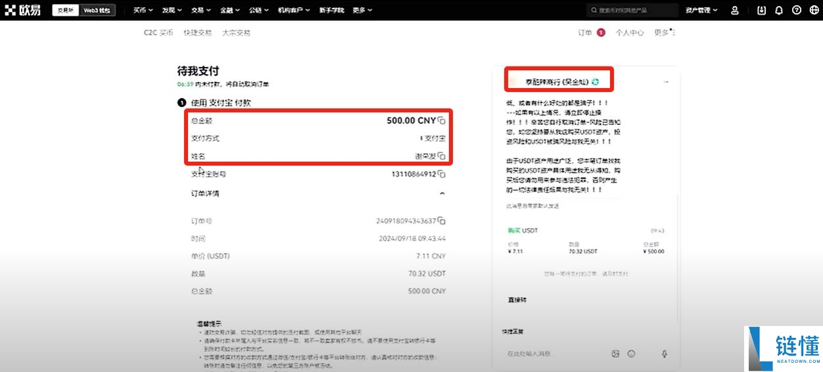823x372 pixels.
Task: Copy the Alipay account 13110864912
Action: pos(442,174)
